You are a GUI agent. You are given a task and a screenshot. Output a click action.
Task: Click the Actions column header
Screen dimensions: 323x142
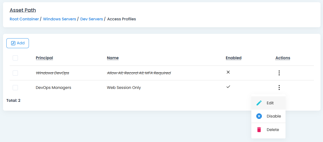click(282, 58)
